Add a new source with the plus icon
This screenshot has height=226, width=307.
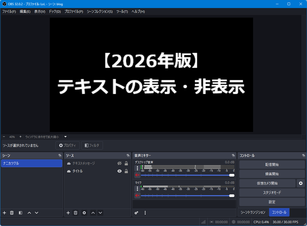pos(68,213)
